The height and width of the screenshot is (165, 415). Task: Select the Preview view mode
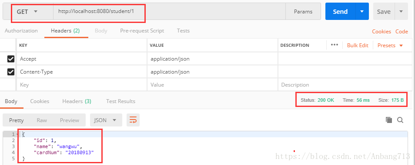coord(70,120)
